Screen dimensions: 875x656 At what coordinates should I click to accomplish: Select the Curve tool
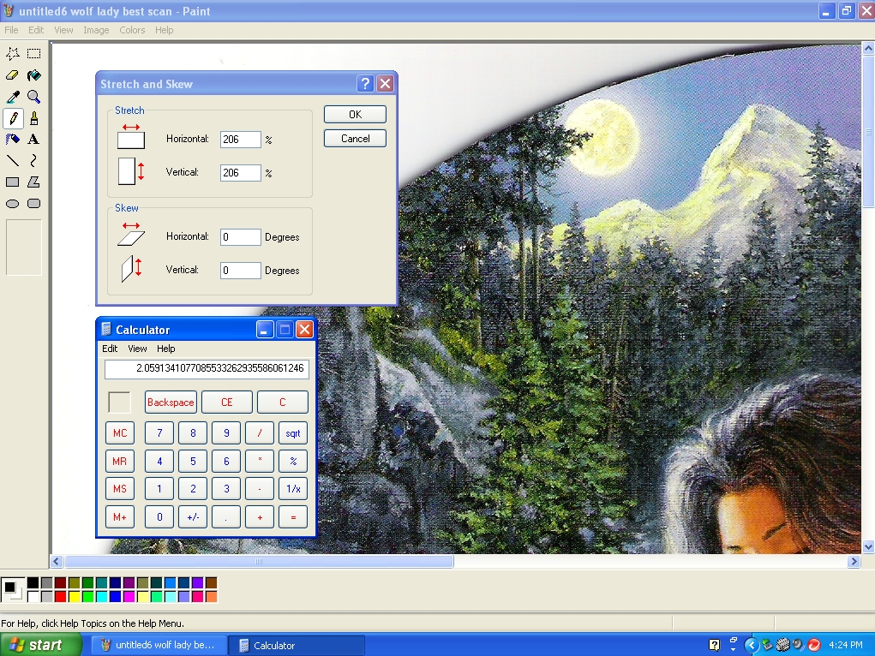click(x=34, y=161)
